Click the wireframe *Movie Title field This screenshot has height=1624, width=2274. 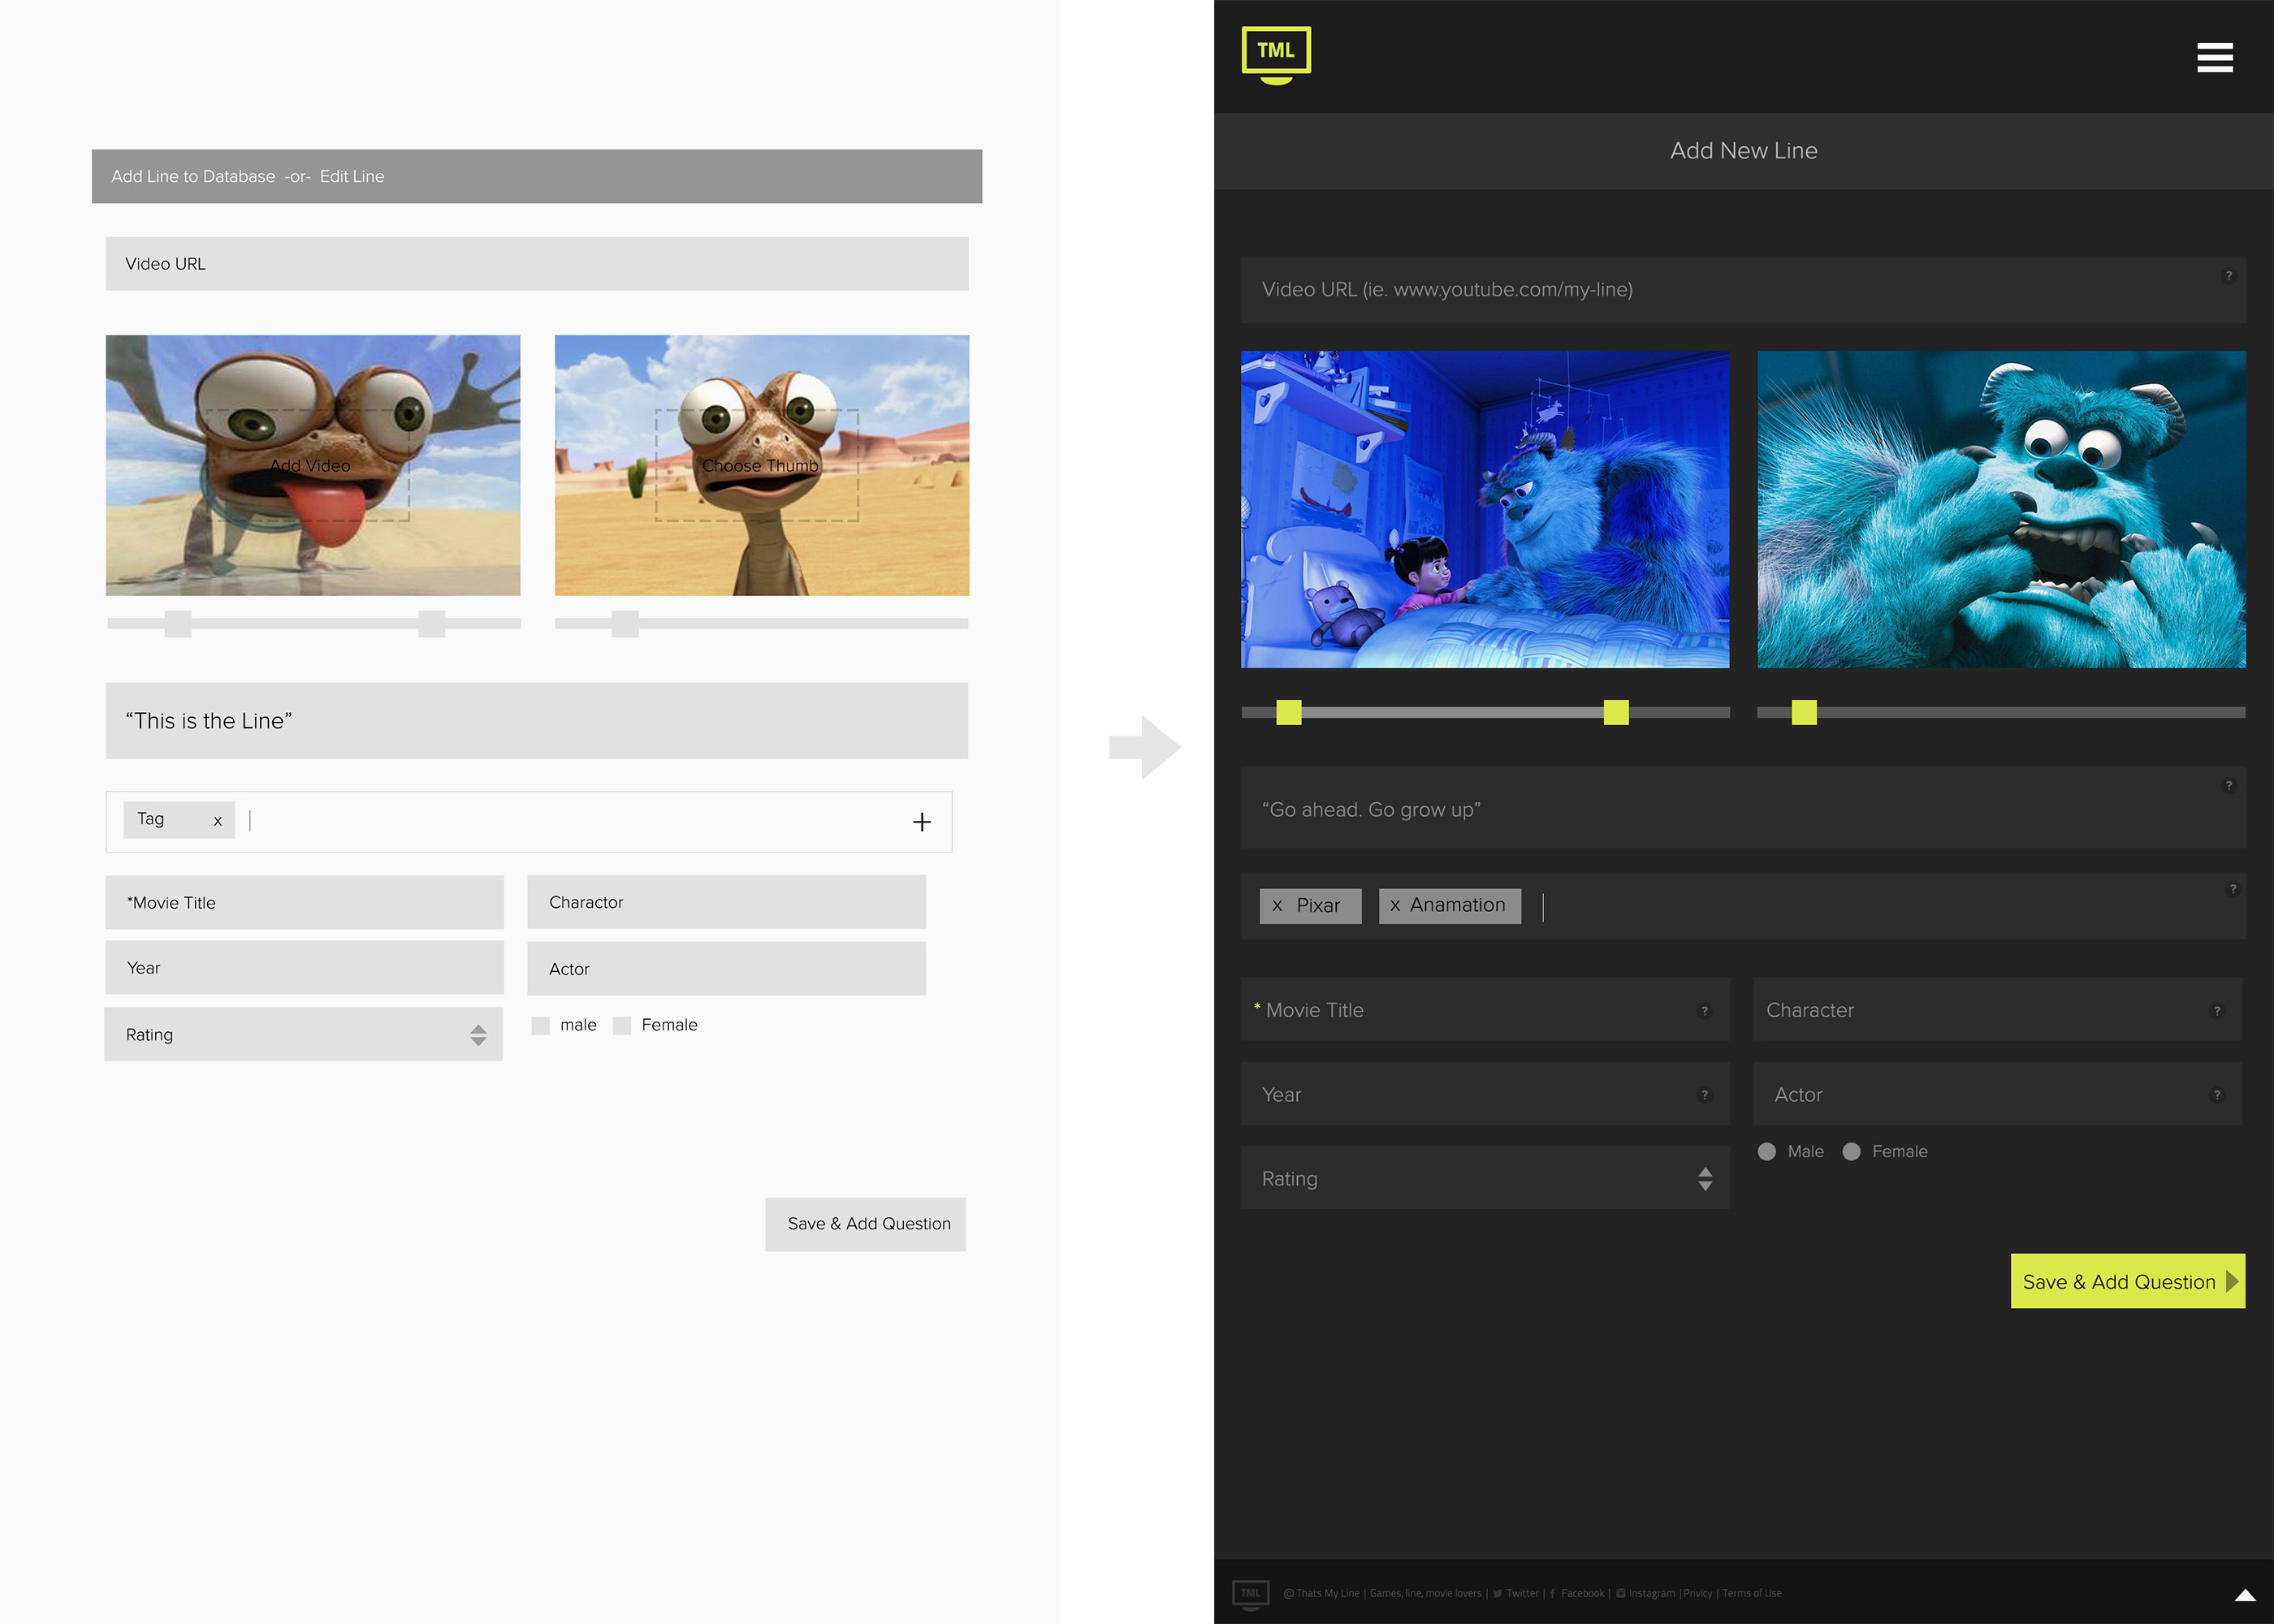point(304,902)
